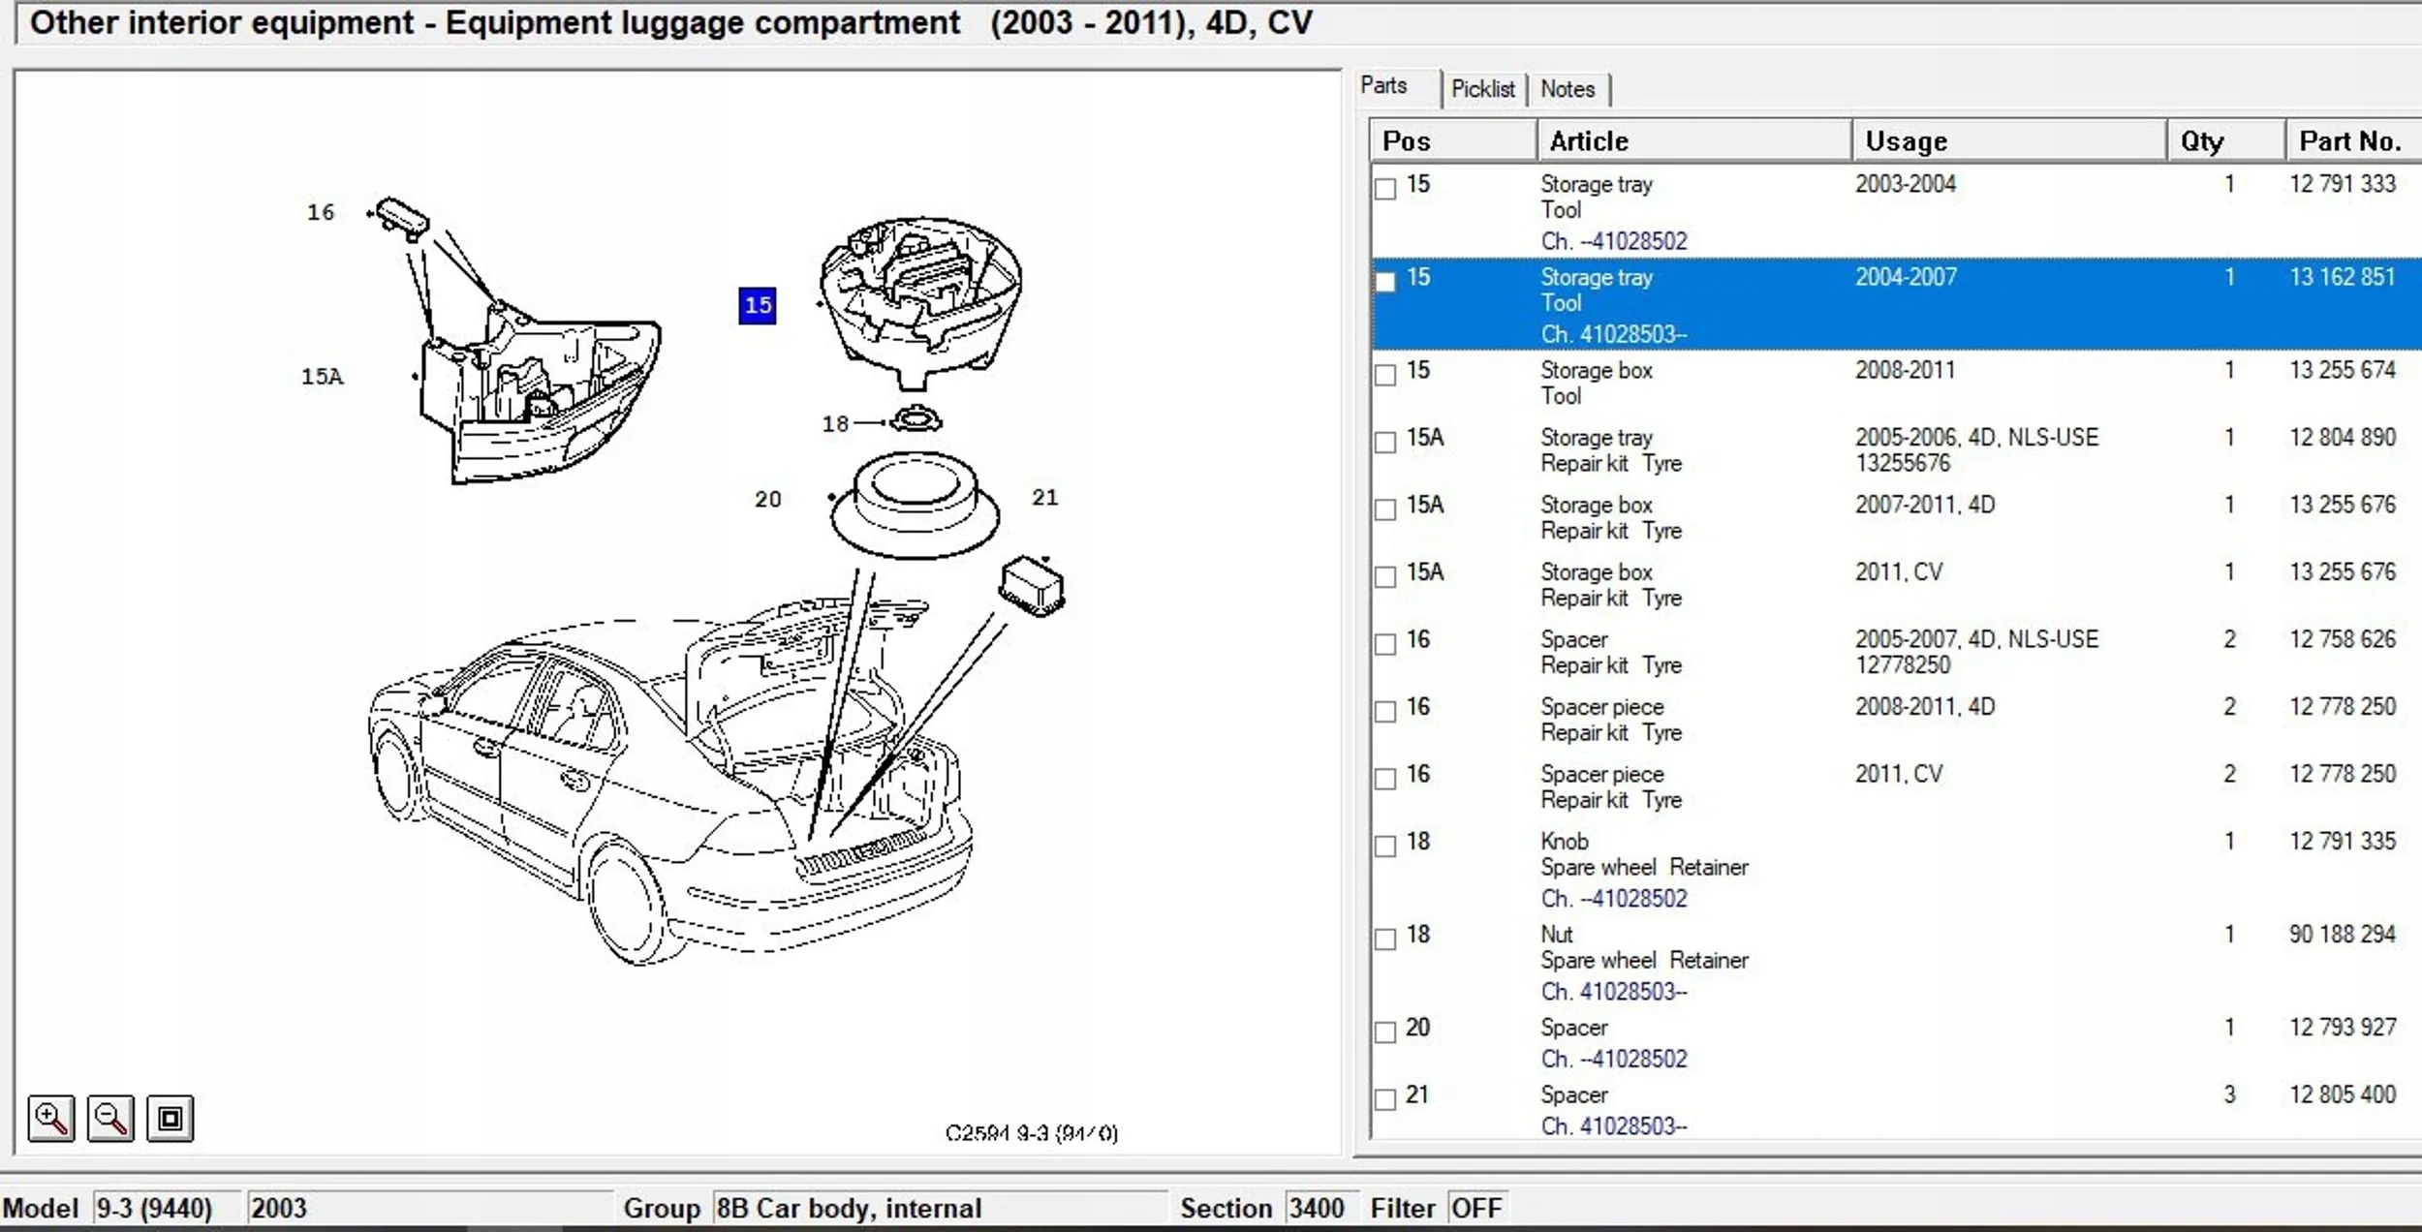
Task: Open the Notes tab
Action: (x=1567, y=89)
